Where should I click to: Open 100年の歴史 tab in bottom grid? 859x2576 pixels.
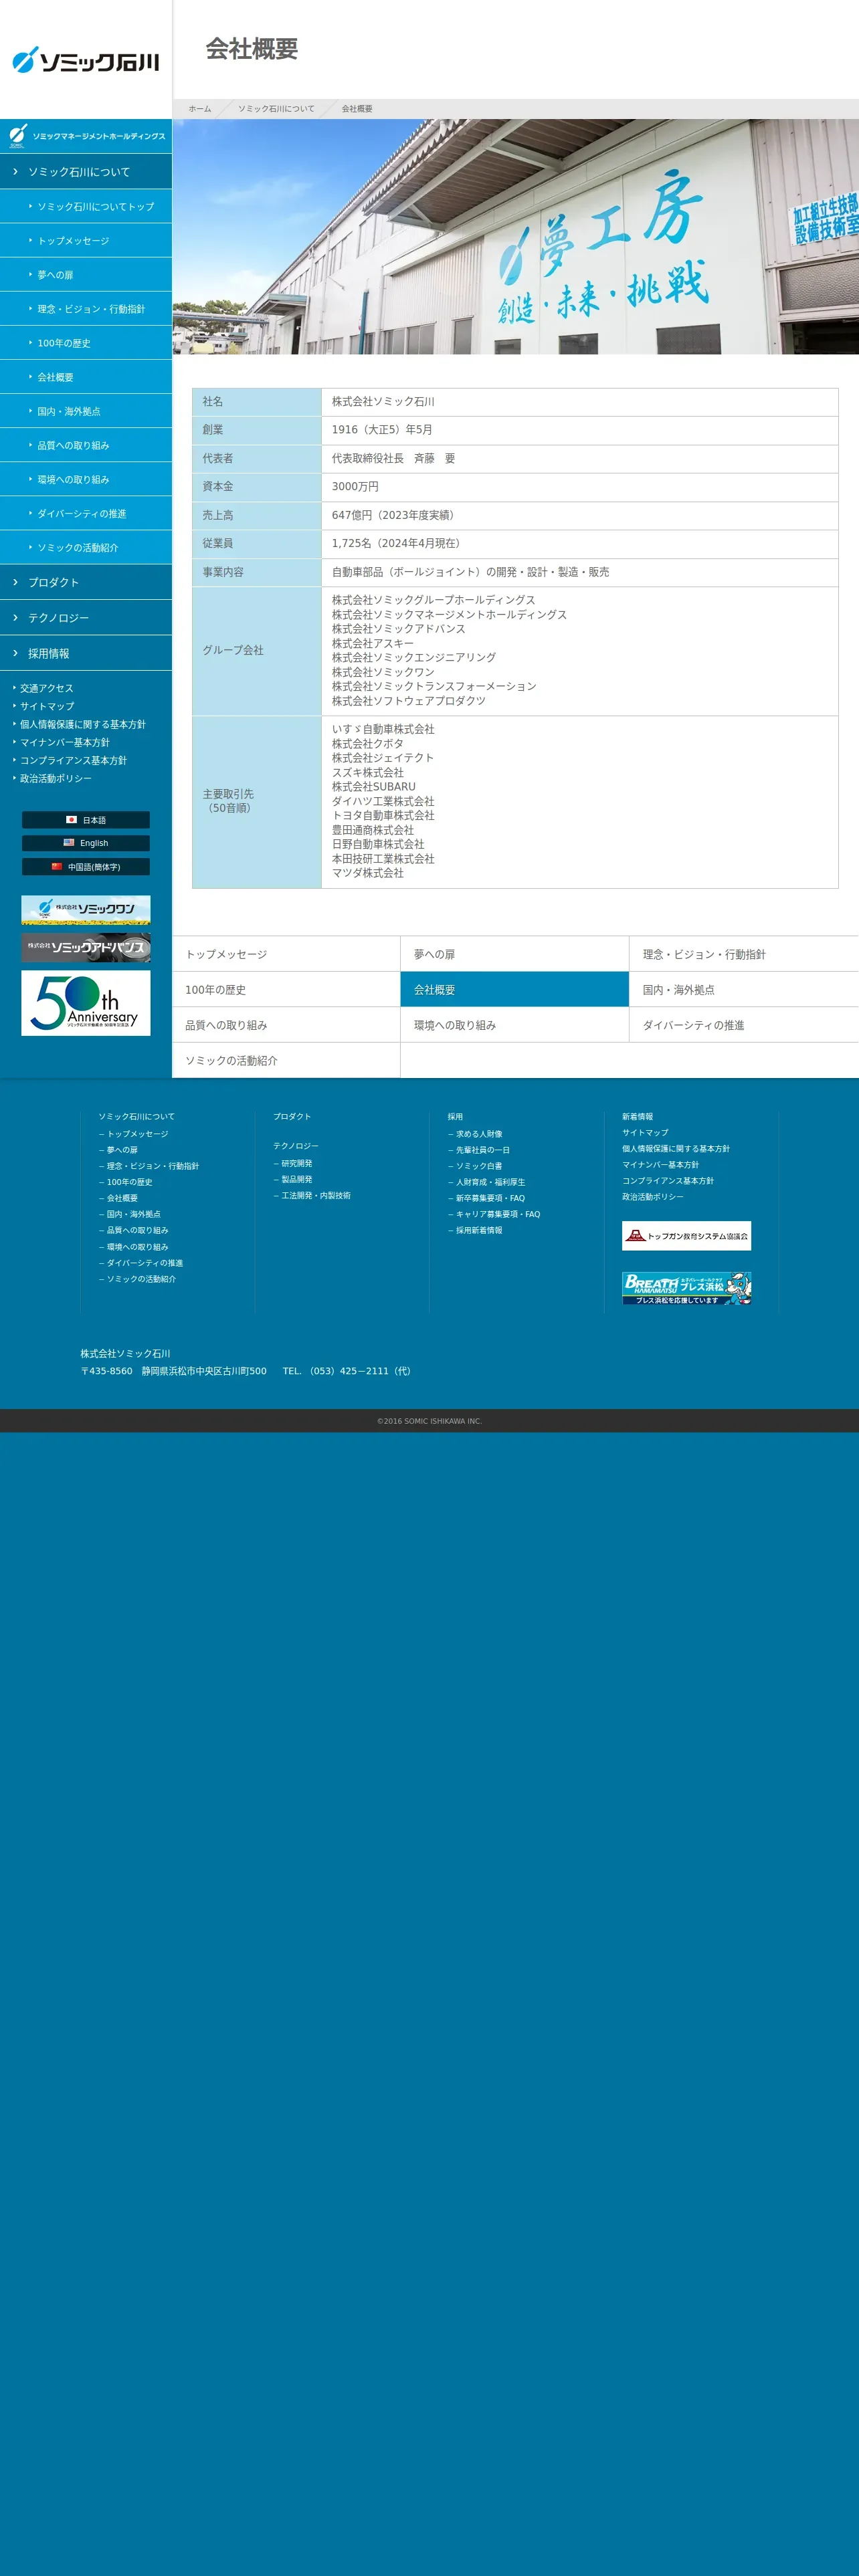(x=286, y=989)
